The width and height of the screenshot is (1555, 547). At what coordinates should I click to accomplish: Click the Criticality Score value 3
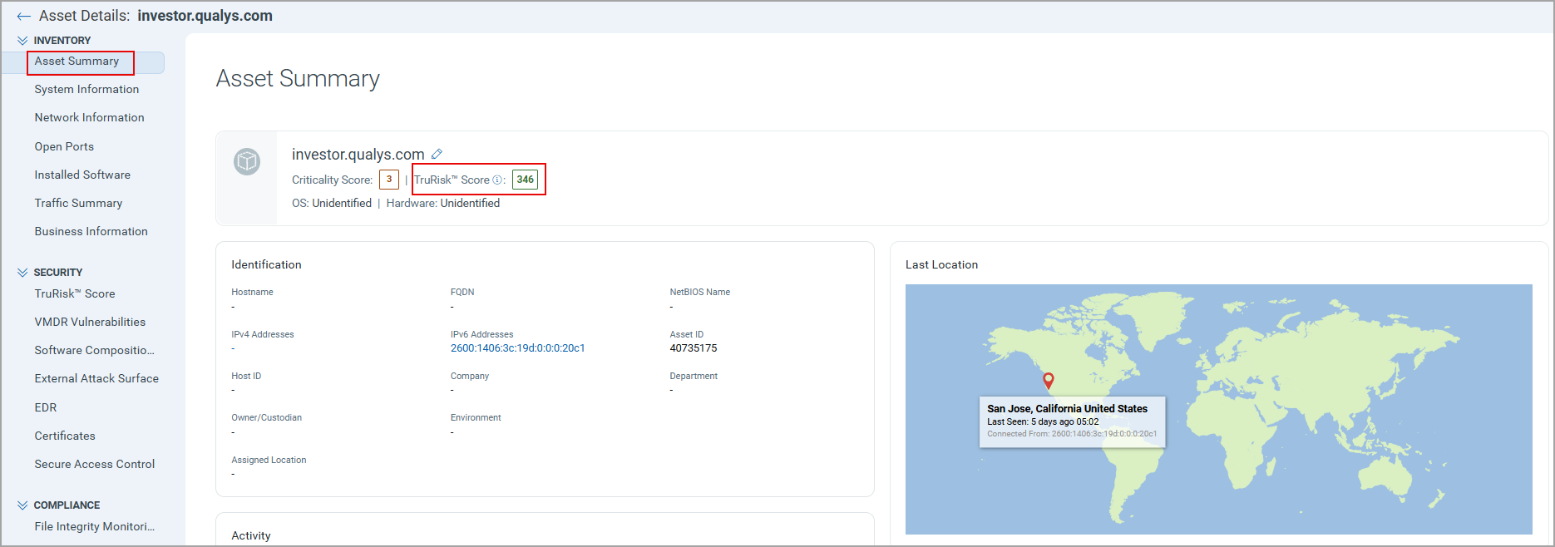click(x=389, y=180)
